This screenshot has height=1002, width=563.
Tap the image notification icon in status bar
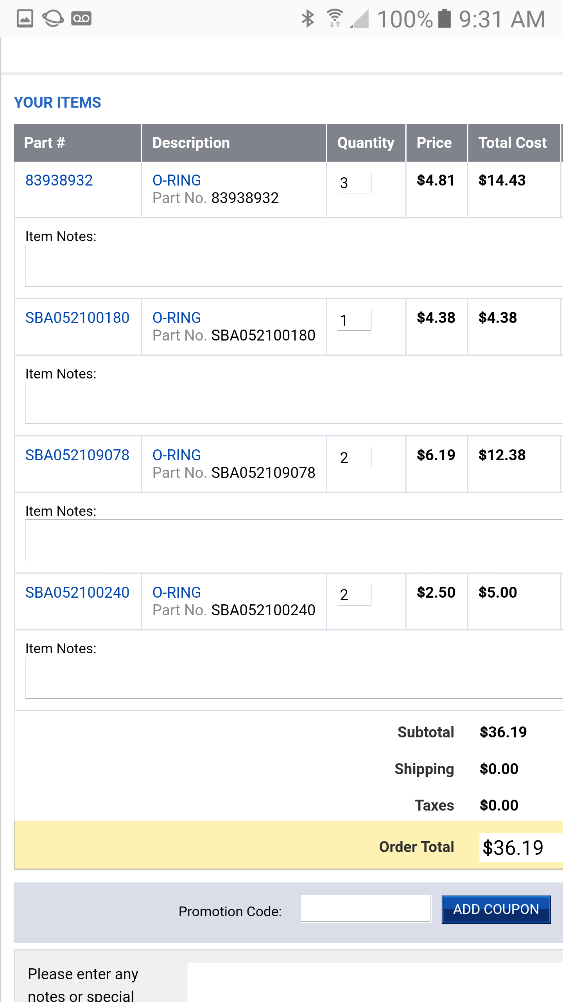[25, 18]
